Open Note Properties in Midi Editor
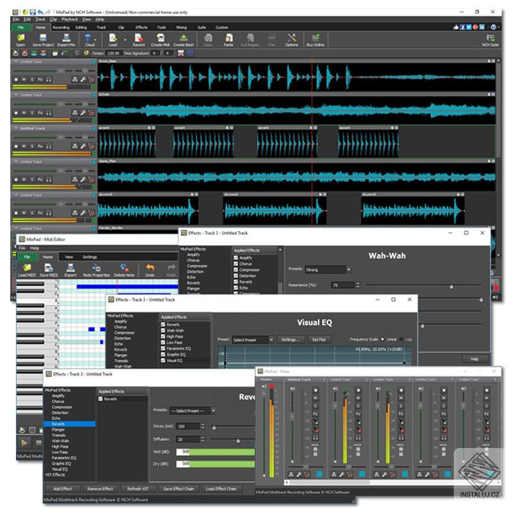Viewport: 512px width, 512px height. (x=97, y=269)
